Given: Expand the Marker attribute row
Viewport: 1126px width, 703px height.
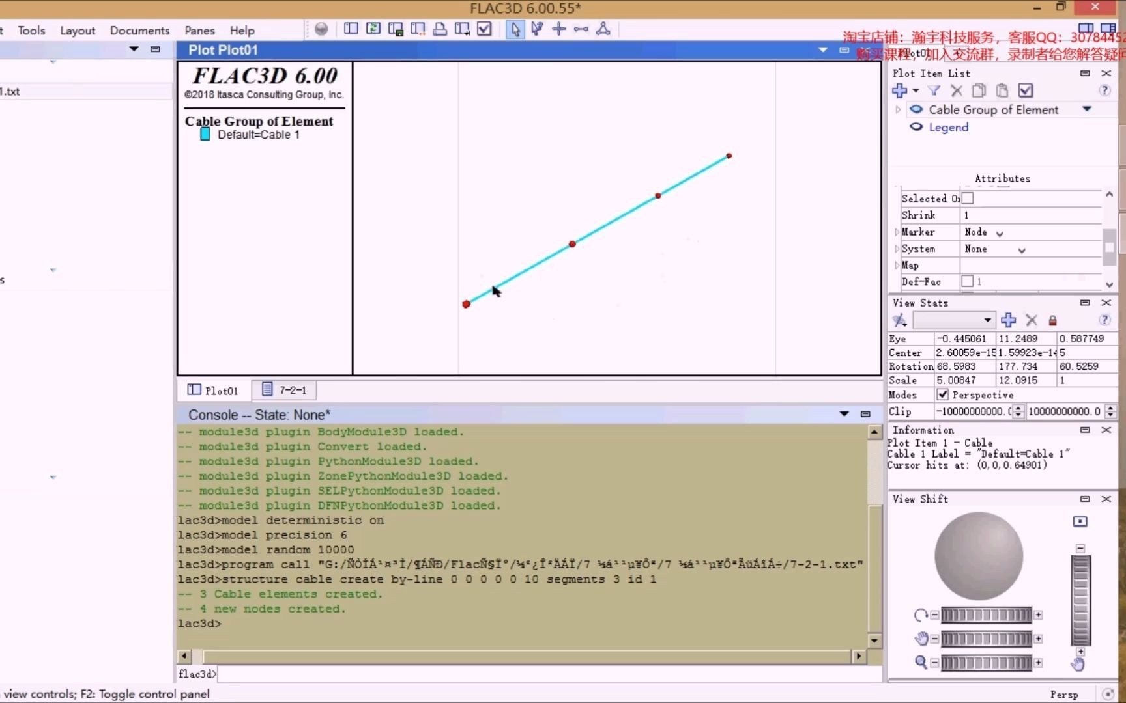Looking at the screenshot, I should (897, 232).
